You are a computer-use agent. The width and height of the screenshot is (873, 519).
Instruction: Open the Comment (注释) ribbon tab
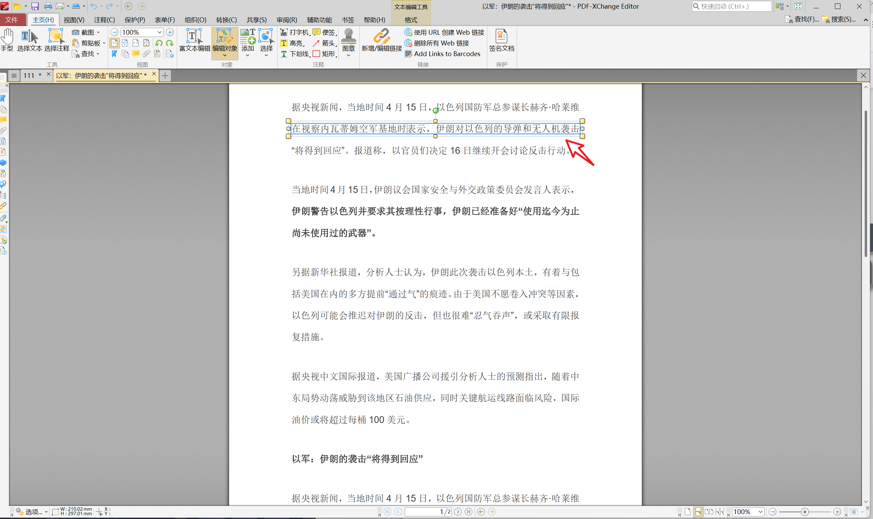104,20
